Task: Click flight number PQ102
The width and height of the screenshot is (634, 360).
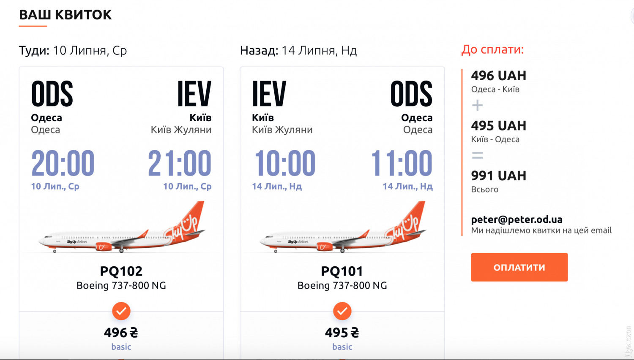Action: (x=121, y=271)
